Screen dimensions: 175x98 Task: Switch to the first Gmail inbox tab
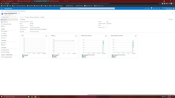click(8, 1)
